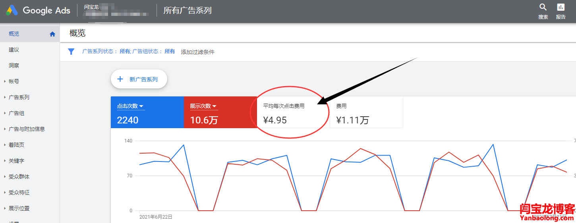Click the 2240 clicks value
The width and height of the screenshot is (576, 223).
click(128, 120)
